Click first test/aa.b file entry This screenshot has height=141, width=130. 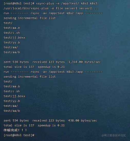(12, 28)
